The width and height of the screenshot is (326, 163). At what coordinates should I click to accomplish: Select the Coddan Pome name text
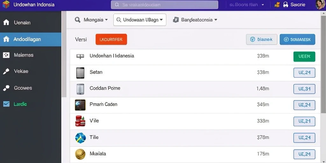click(105, 88)
